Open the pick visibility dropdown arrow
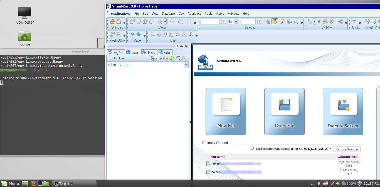The height and width of the screenshot is (187, 380). tap(314, 21)
